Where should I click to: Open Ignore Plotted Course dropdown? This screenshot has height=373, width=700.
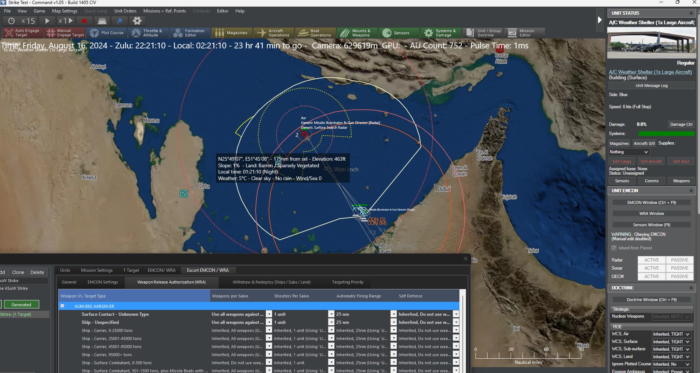[x=672, y=364]
